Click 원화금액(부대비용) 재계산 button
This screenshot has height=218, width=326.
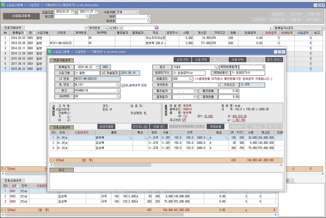click(187, 127)
